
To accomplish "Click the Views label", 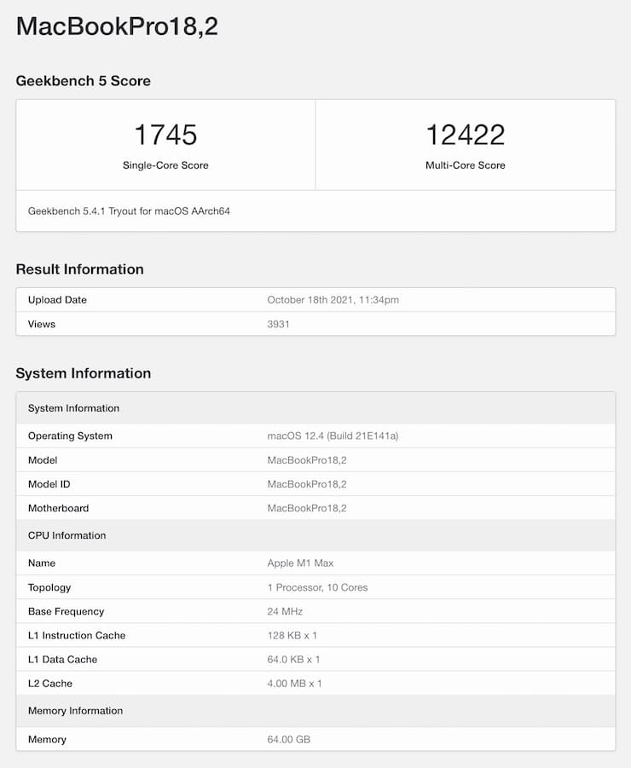I will point(42,324).
